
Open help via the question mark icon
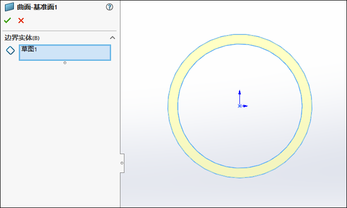click(x=110, y=7)
